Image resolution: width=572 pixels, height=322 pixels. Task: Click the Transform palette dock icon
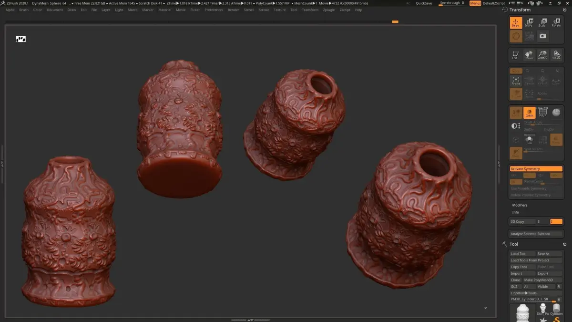coord(564,10)
